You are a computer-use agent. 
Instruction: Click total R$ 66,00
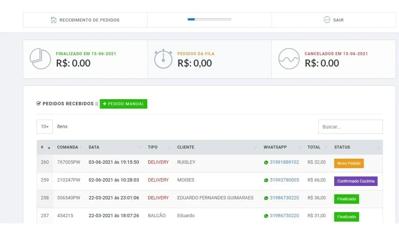click(317, 180)
